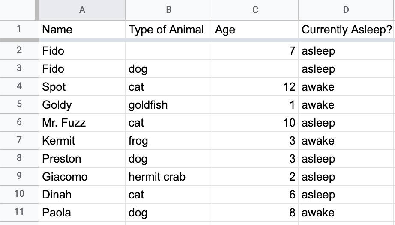Click the row 5 header number
Image resolution: width=395 pixels, height=225 pixels.
pos(19,105)
